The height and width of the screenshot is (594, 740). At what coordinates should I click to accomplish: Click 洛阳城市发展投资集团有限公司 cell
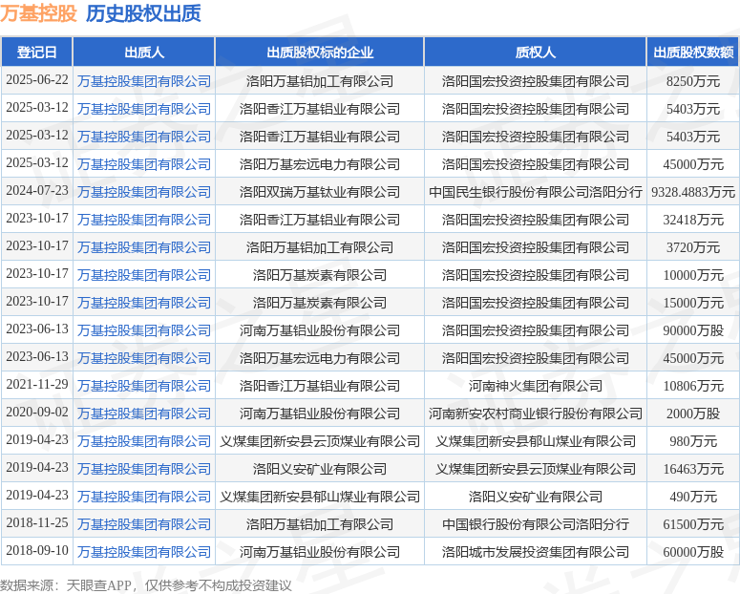(x=535, y=552)
